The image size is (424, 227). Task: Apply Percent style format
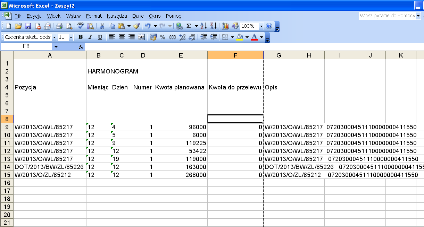click(163, 37)
